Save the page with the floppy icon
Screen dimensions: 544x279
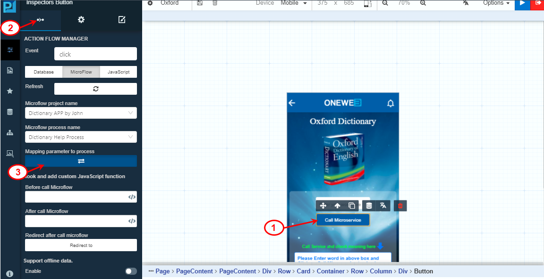199,3
